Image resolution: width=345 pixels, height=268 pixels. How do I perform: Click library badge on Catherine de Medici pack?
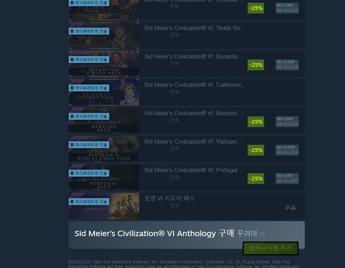89,88
